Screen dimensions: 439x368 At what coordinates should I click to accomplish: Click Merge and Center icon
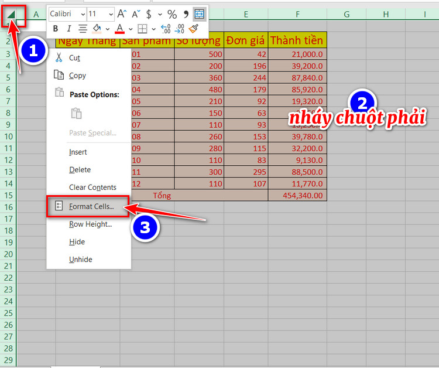click(200, 13)
